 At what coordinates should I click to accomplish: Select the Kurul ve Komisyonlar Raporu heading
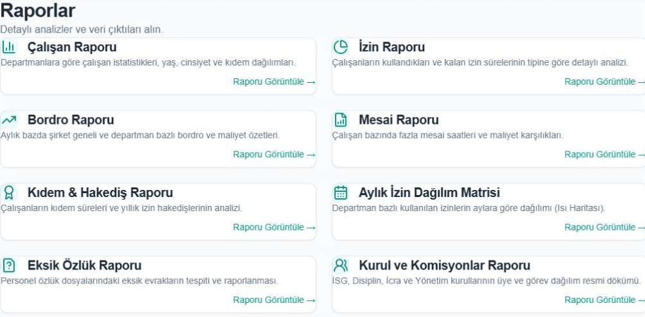444,266
